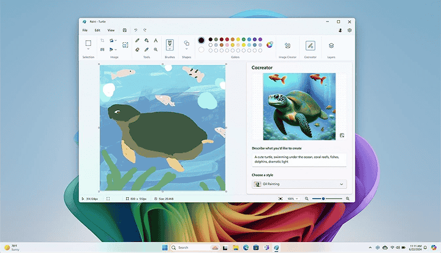Click the Save icon in title bar
Screen dimensions: 441x253
point(125,30)
